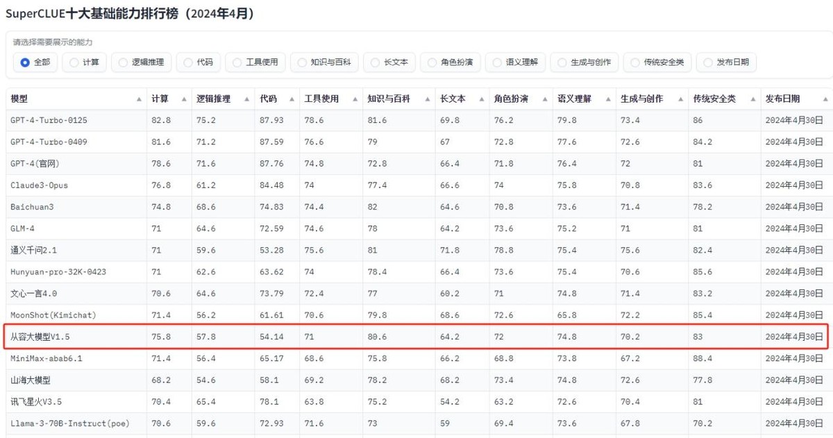Pick the 角色扮演 radio filter
Screen dimensions: 833x438
[x=432, y=62]
